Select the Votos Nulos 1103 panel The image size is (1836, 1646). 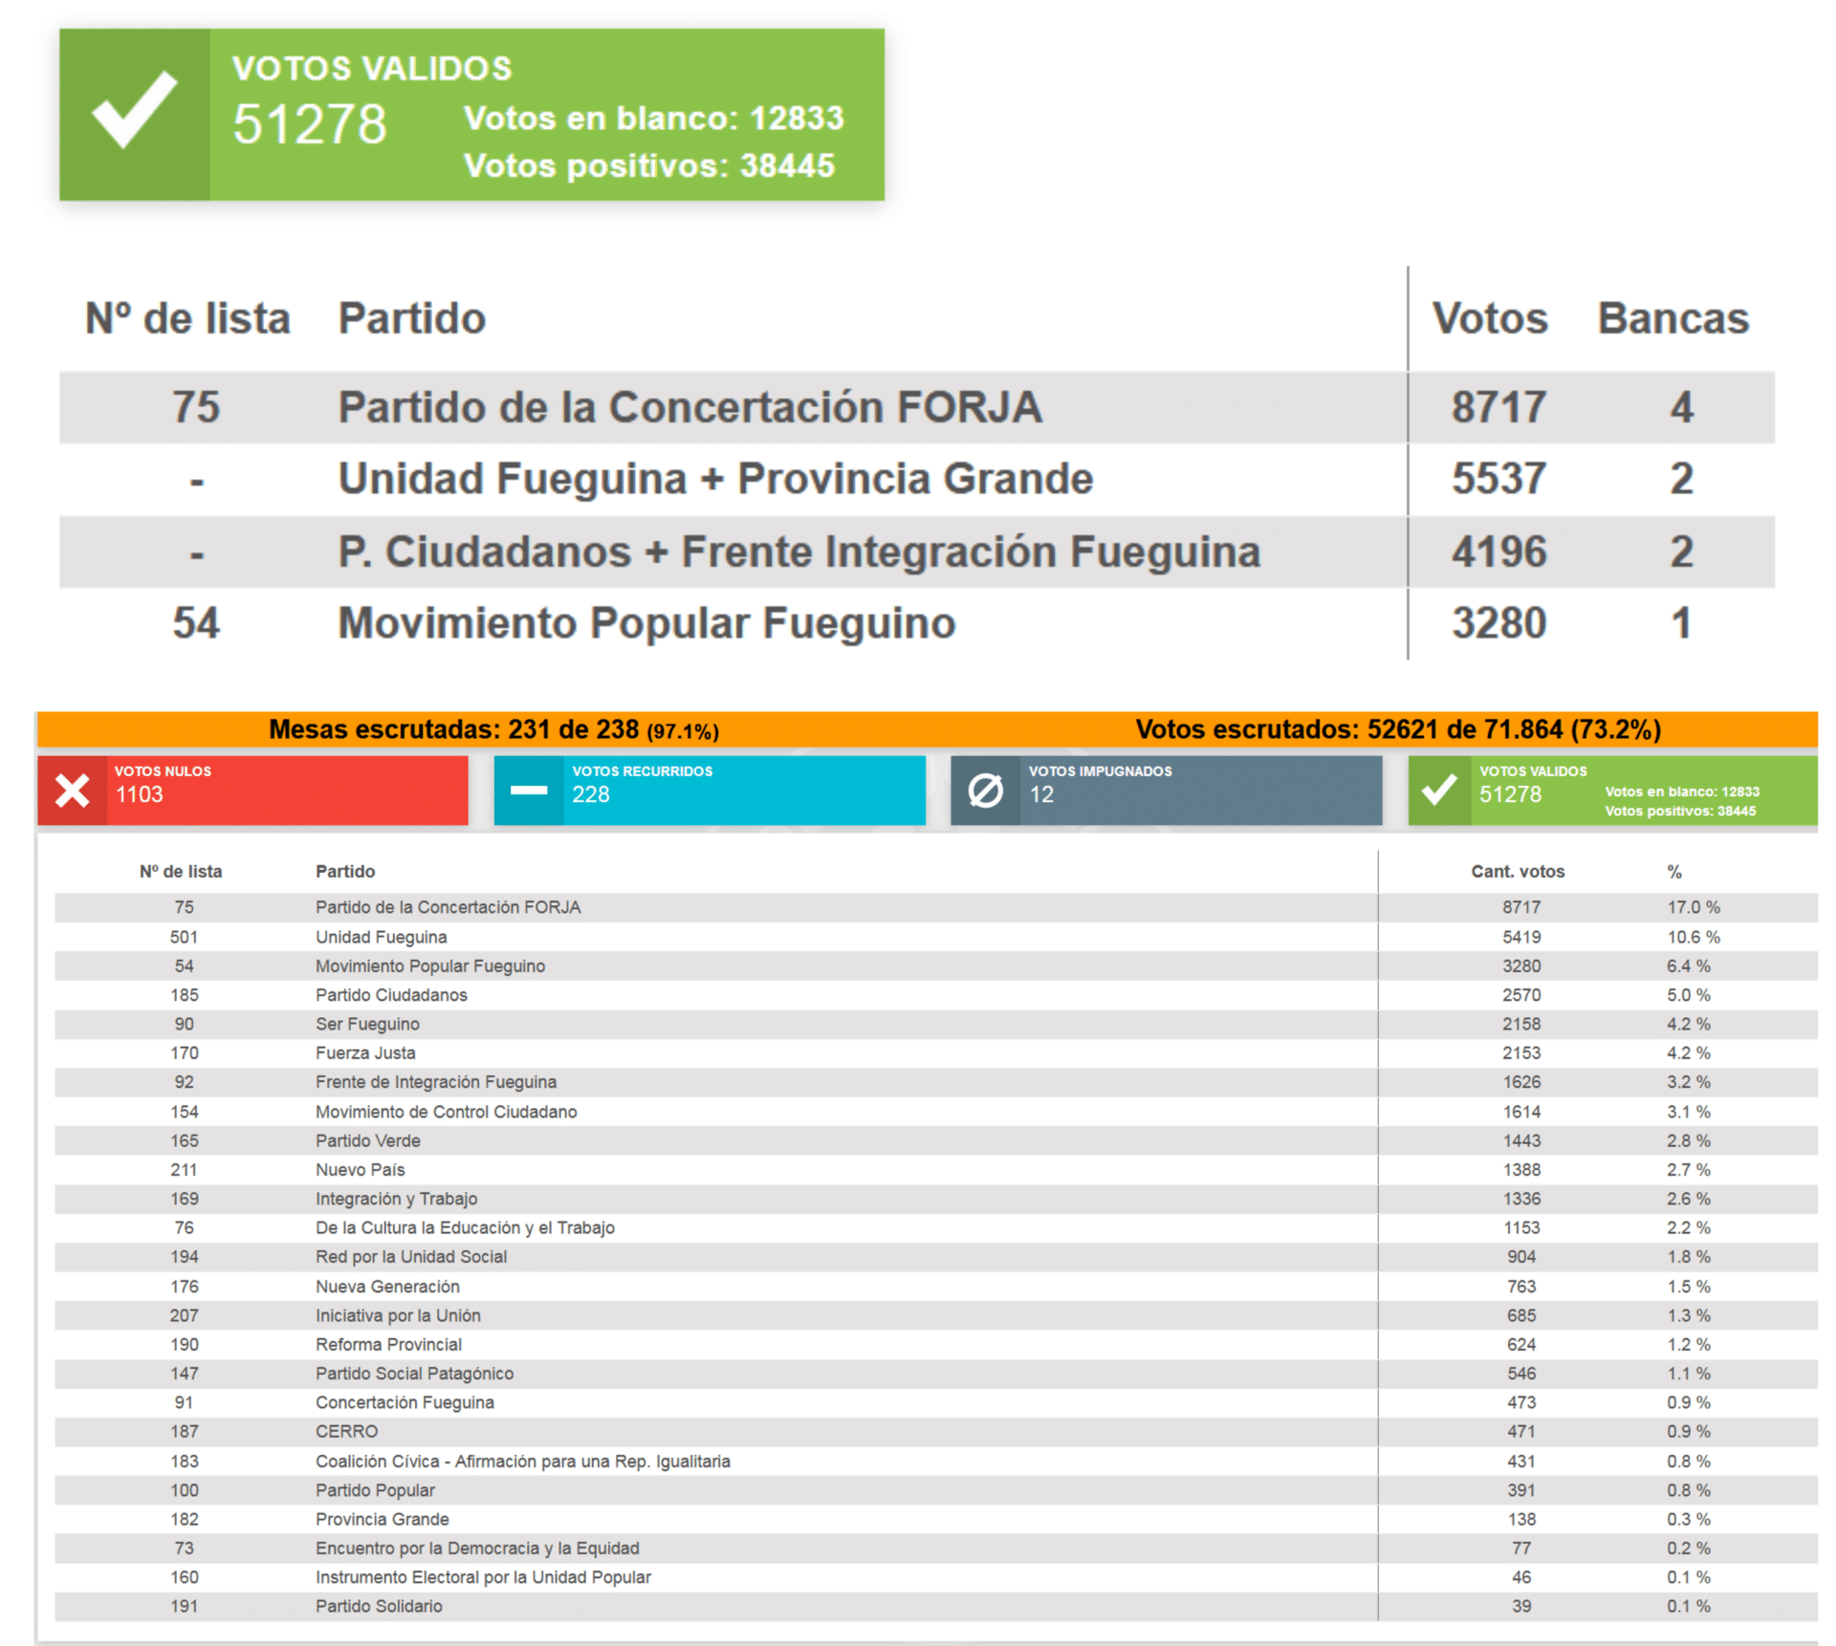[x=252, y=791]
